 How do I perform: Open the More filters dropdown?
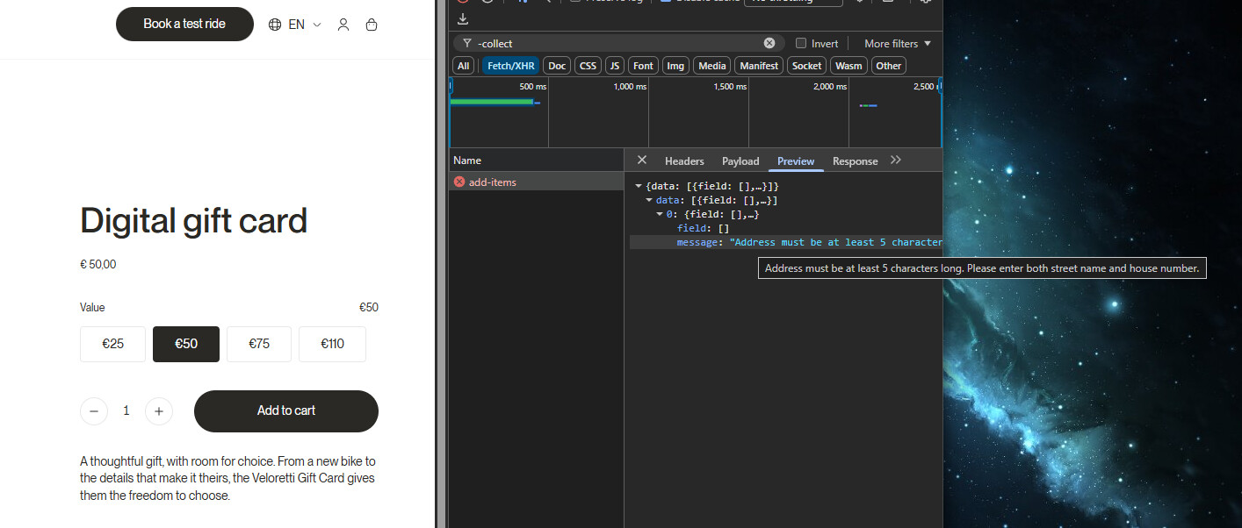898,43
